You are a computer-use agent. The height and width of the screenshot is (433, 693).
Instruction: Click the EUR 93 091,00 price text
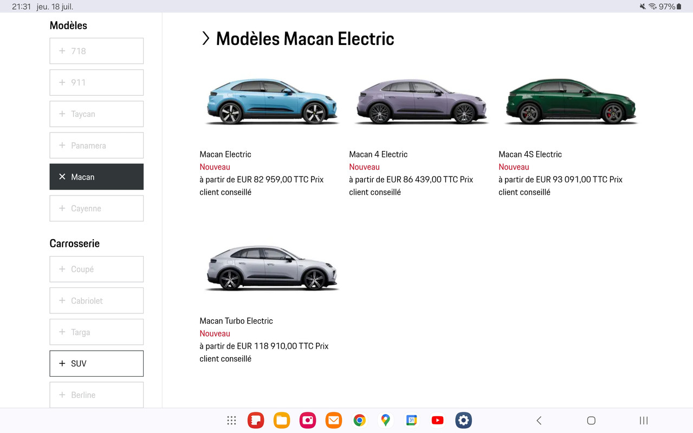pos(564,179)
